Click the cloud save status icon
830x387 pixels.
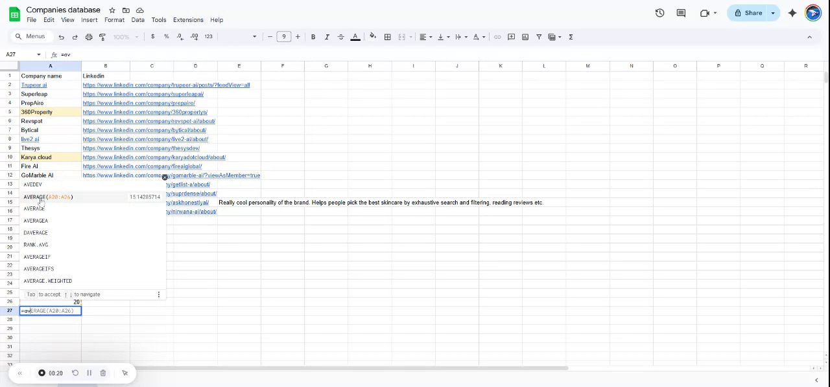point(140,10)
